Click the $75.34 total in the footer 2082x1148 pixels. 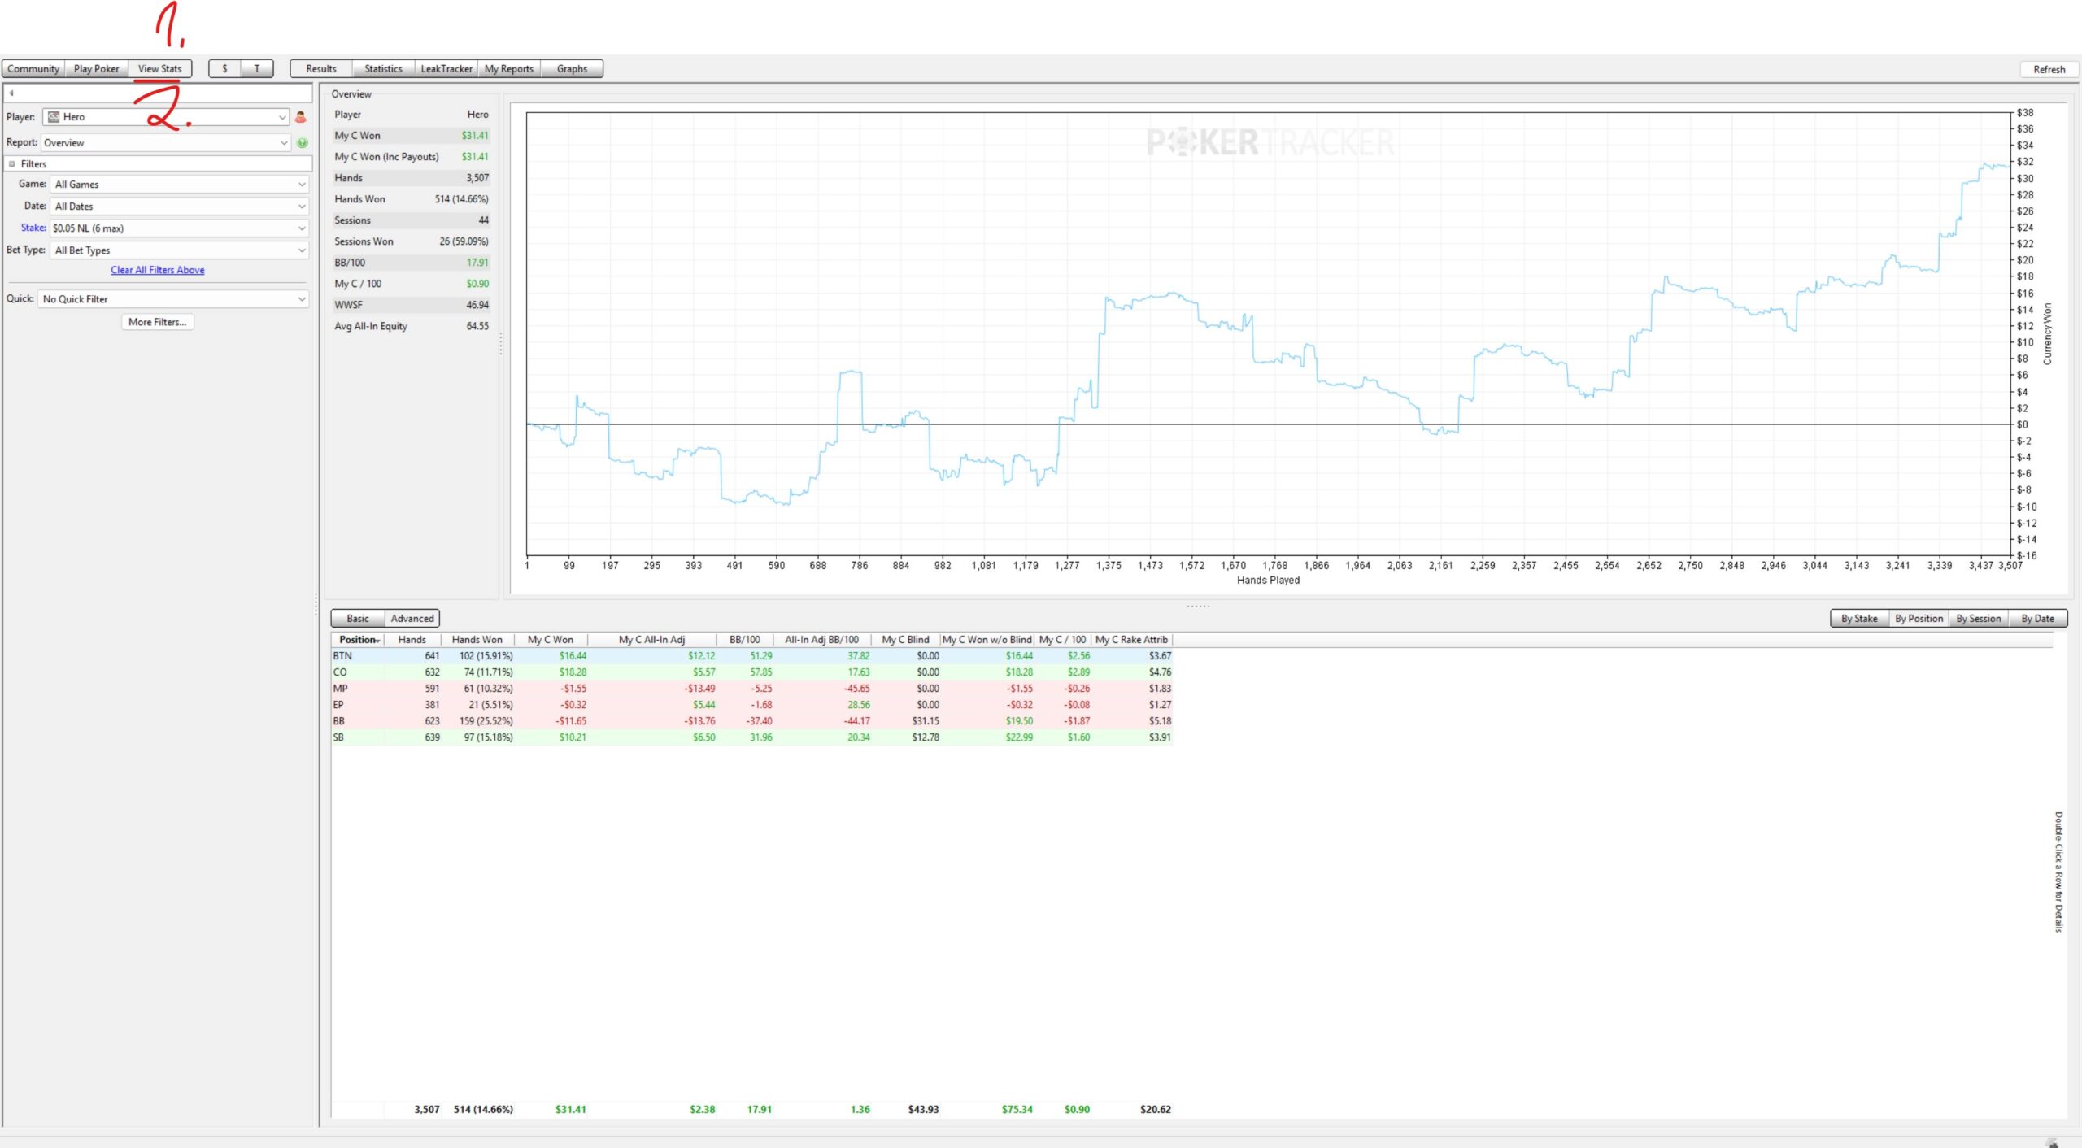[x=1017, y=1110]
